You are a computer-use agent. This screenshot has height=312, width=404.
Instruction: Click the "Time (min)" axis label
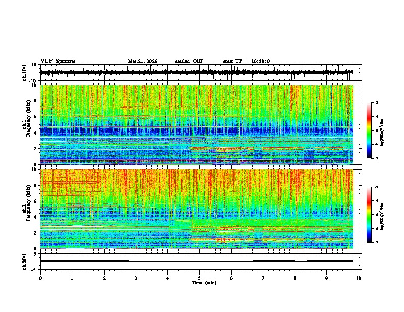pyautogui.click(x=204, y=283)
